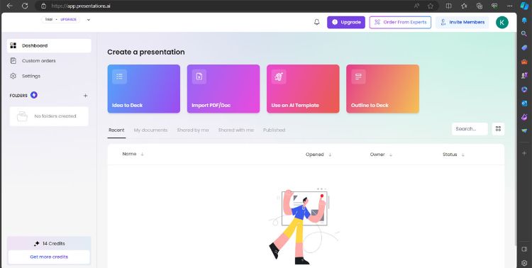
Task: Open Custom orders in sidebar
Action: [49, 61]
